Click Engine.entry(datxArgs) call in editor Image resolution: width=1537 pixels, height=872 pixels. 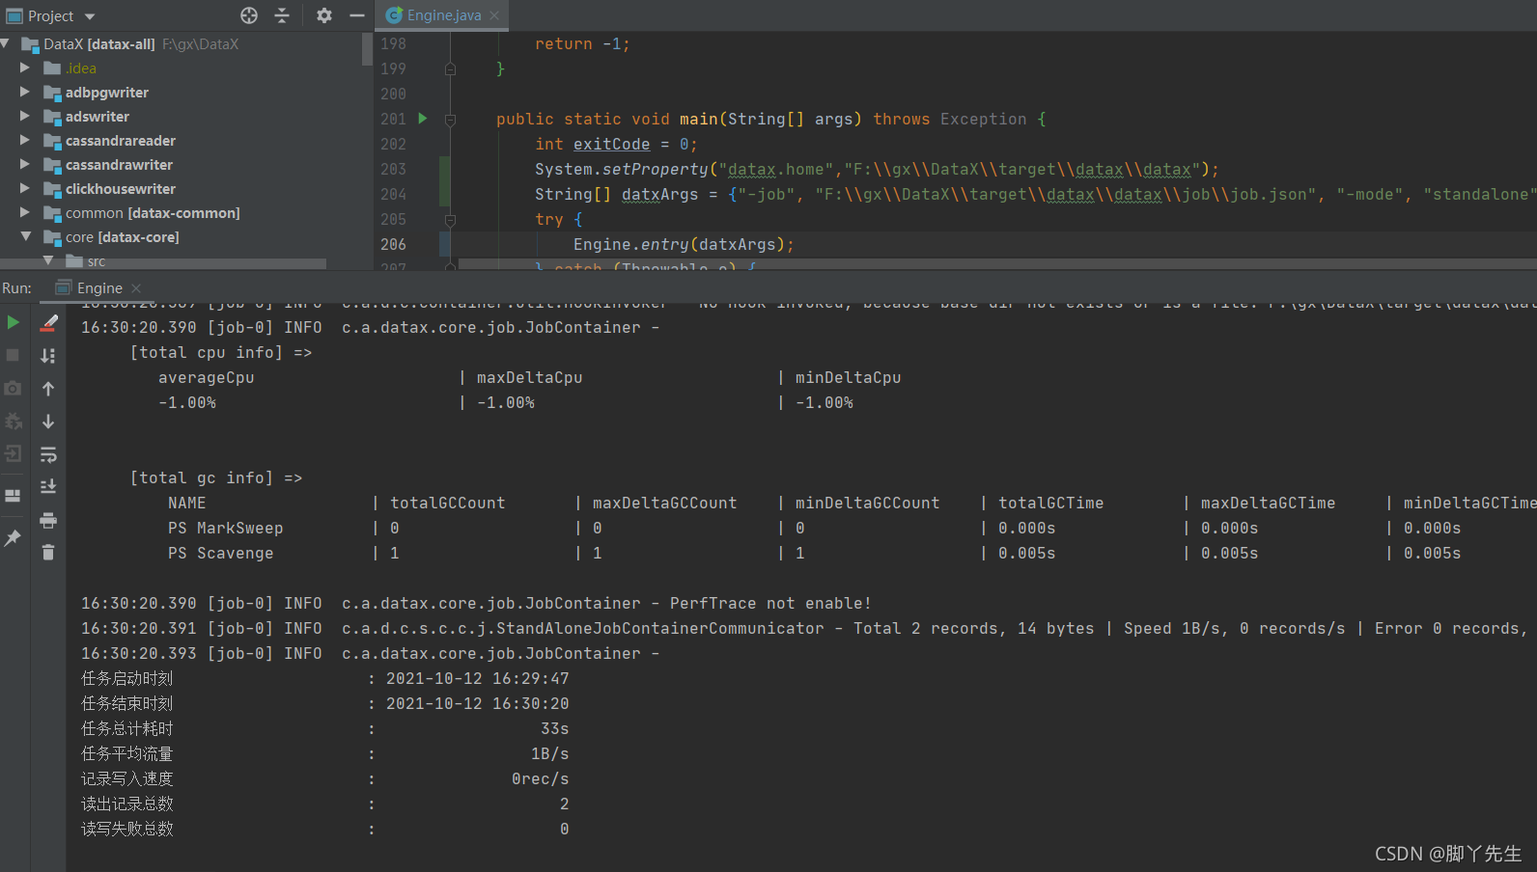pos(684,244)
